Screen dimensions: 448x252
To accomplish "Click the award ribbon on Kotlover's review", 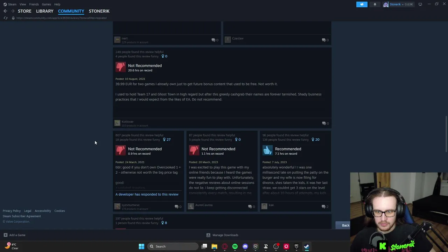I will pos(164,56).
